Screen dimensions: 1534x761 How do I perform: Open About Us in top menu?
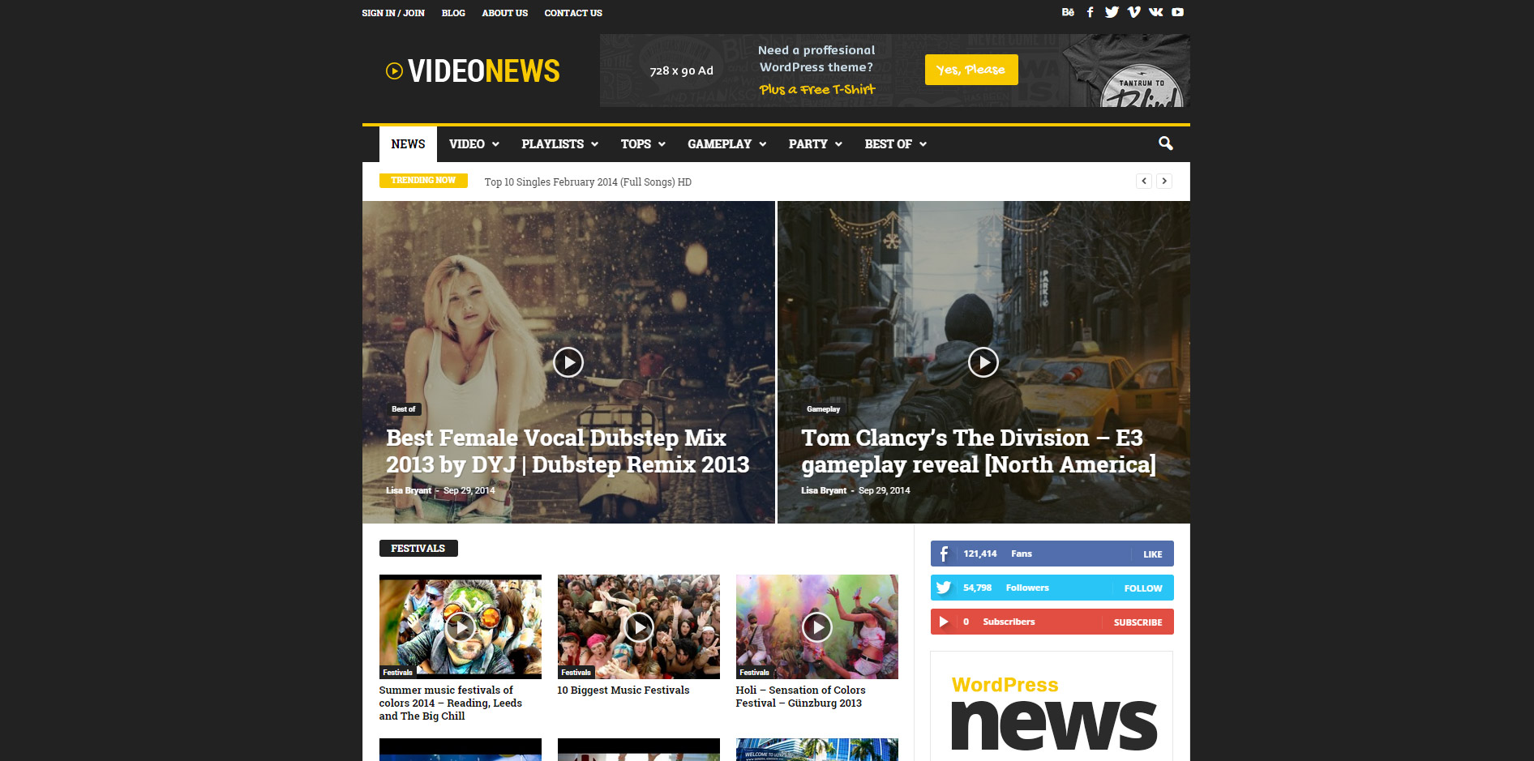pyautogui.click(x=504, y=13)
